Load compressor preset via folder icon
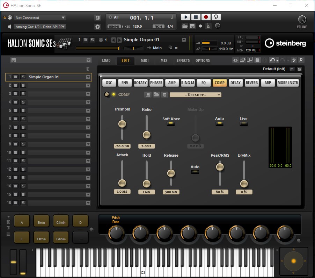 [156, 94]
